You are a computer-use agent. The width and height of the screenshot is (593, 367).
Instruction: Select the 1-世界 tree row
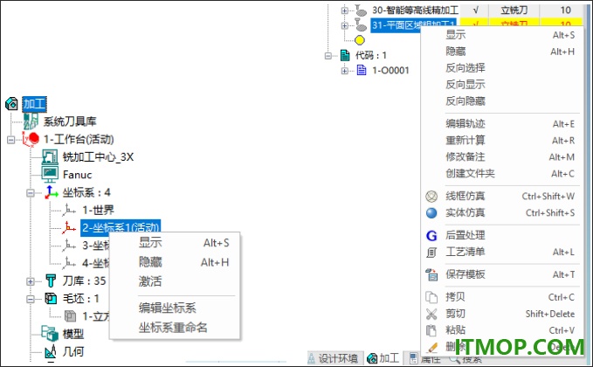pos(99,210)
